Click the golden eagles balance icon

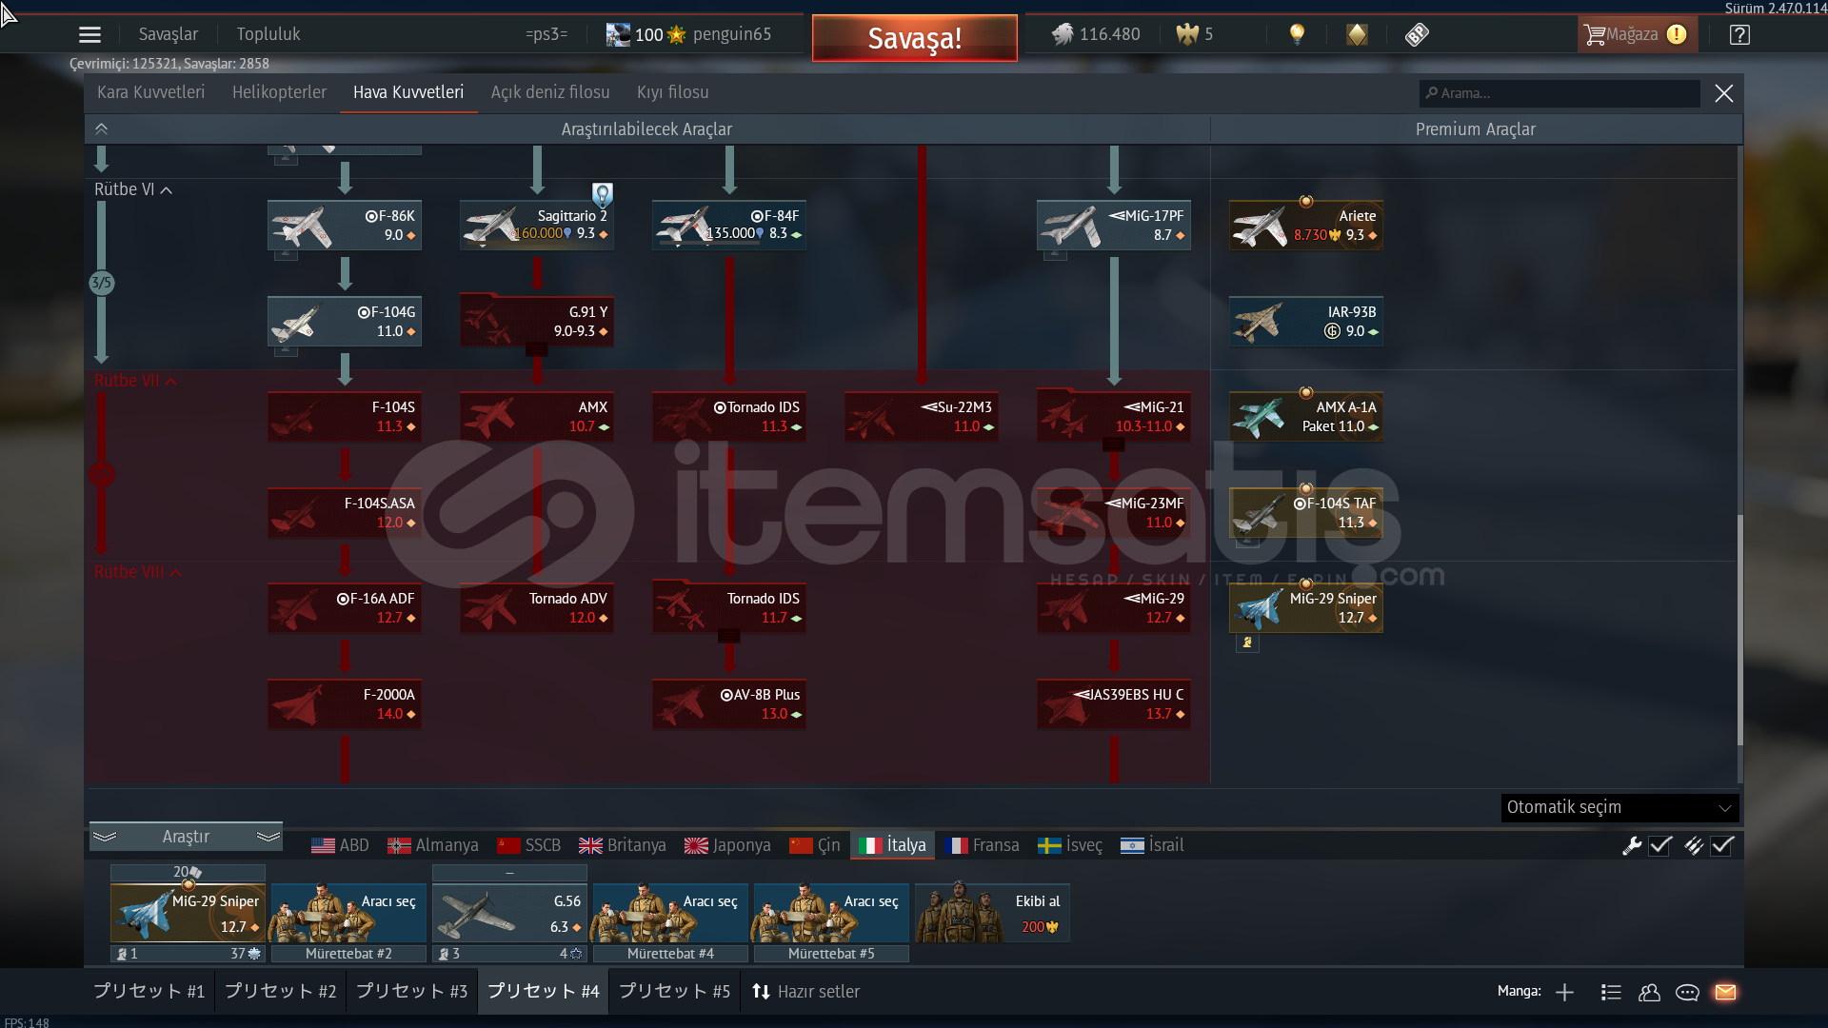(x=1187, y=34)
